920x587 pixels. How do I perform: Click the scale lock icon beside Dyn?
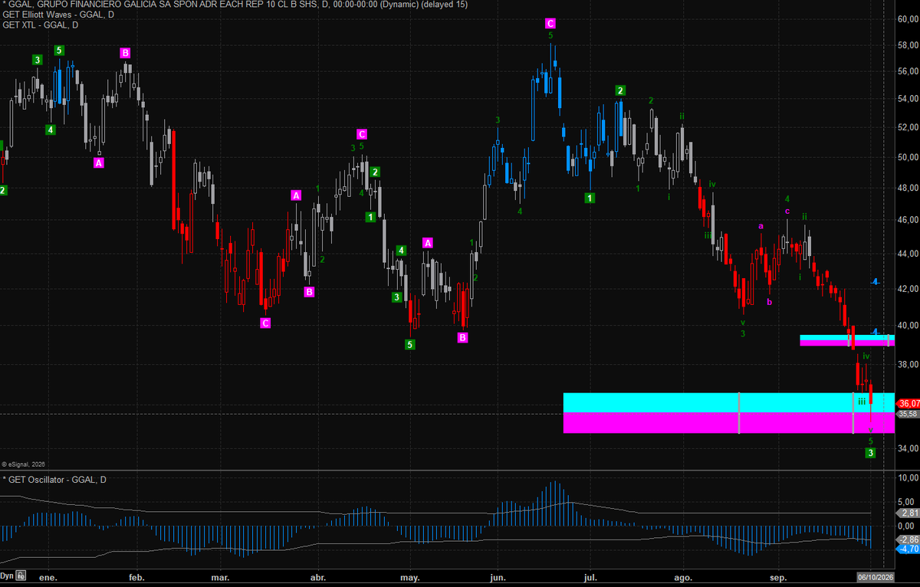click(21, 576)
